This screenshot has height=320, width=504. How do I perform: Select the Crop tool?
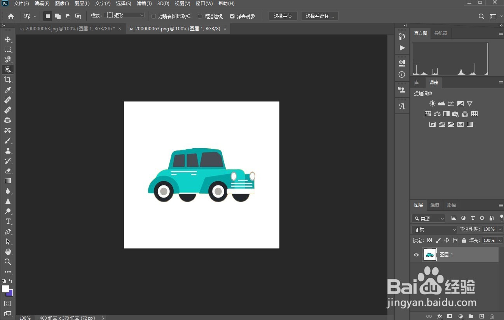pyautogui.click(x=7, y=80)
